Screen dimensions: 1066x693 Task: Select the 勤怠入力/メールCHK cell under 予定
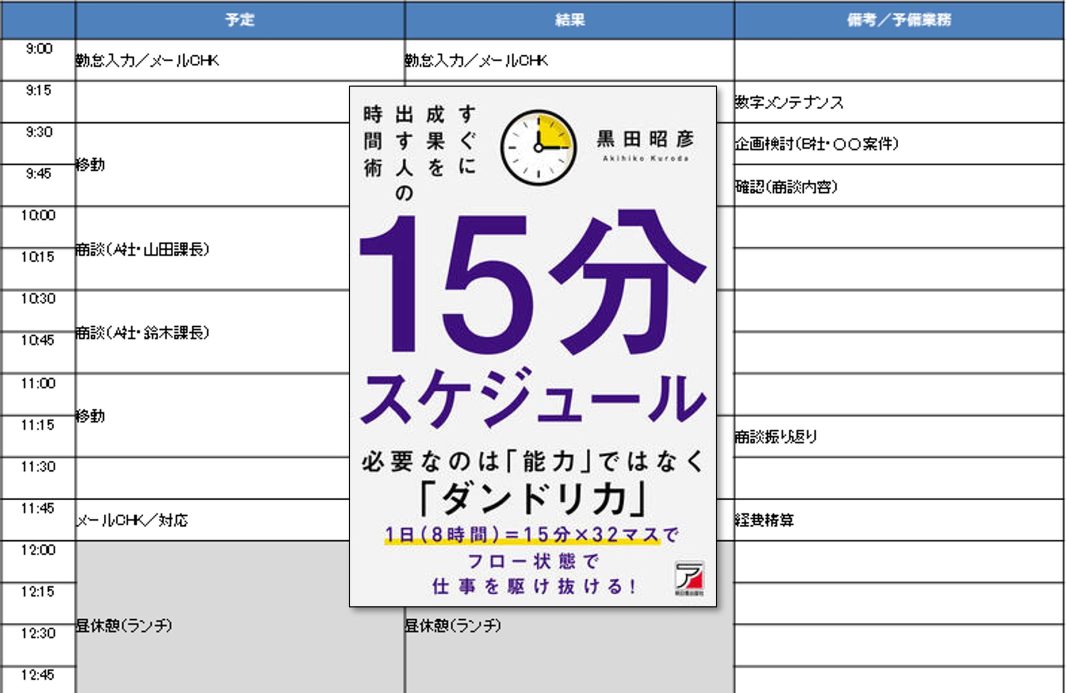coord(240,60)
